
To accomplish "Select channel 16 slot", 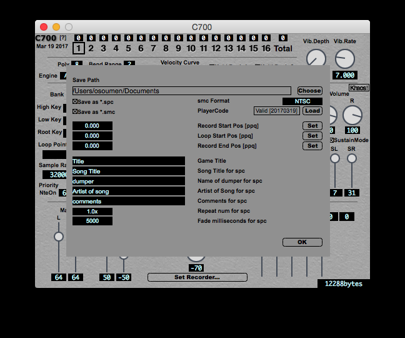I will coord(266,48).
